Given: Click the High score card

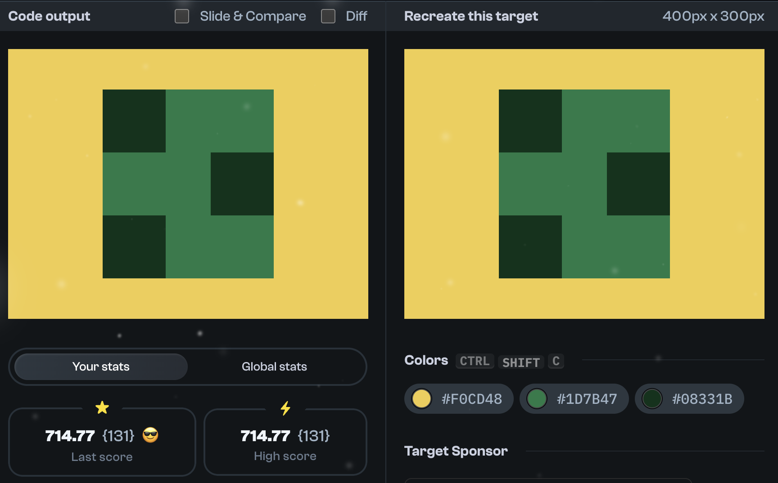Looking at the screenshot, I should pos(285,442).
